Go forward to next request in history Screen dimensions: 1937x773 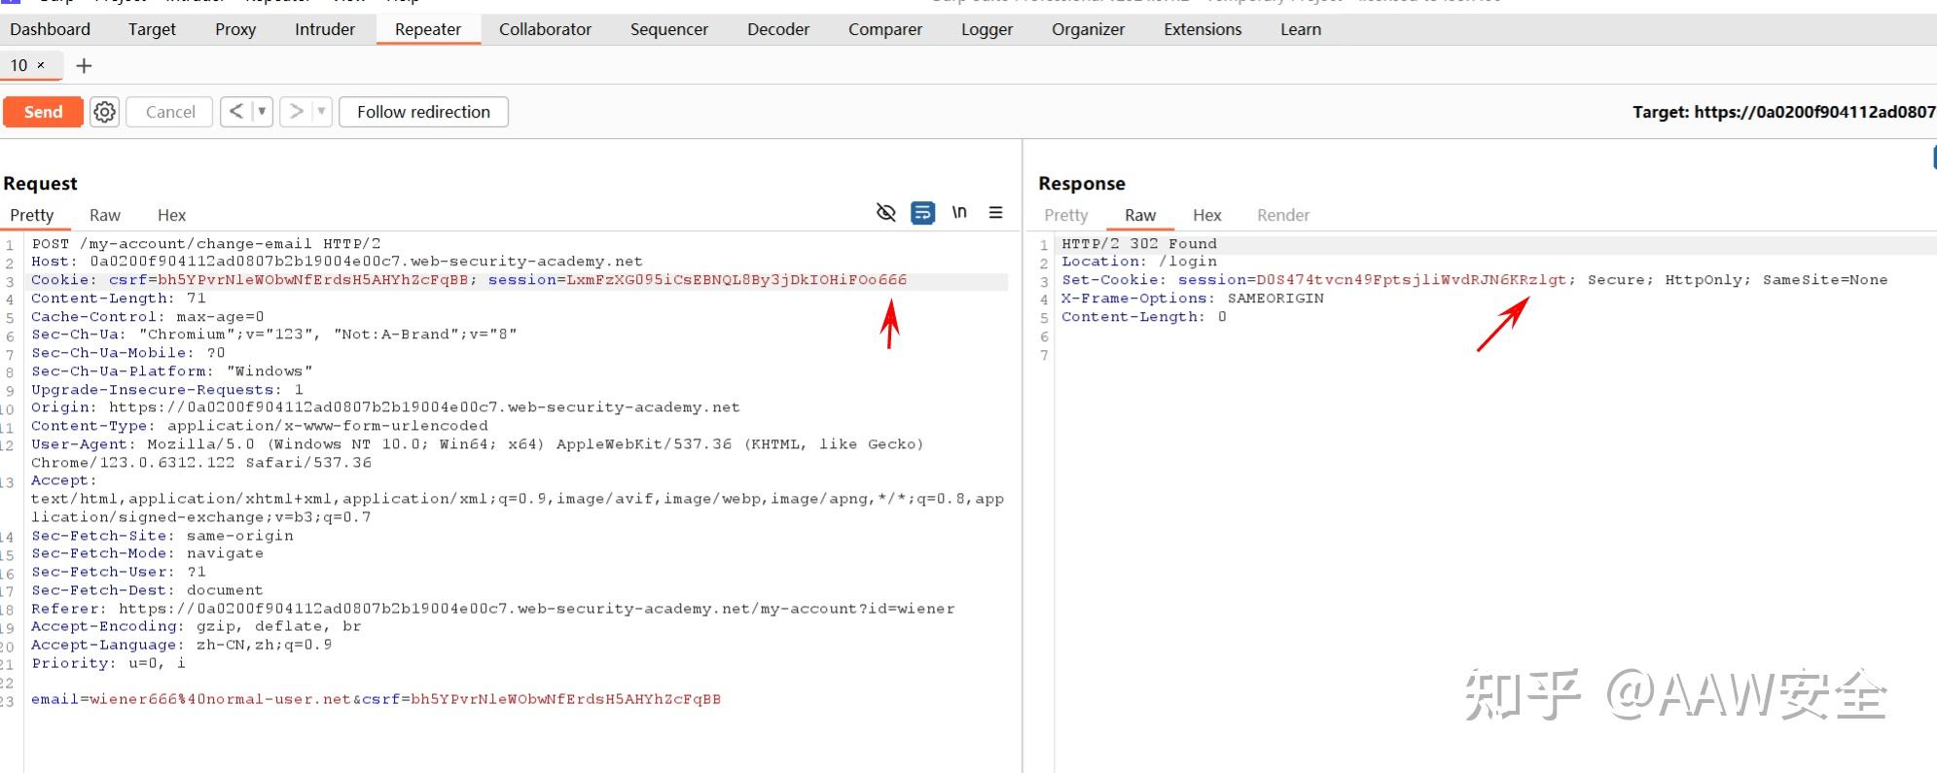[x=297, y=112]
